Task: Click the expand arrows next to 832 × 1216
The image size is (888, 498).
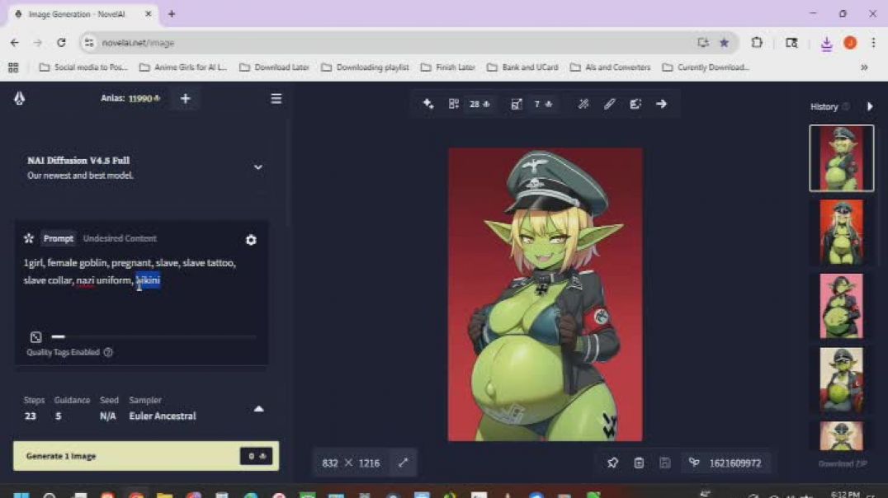Action: point(403,463)
